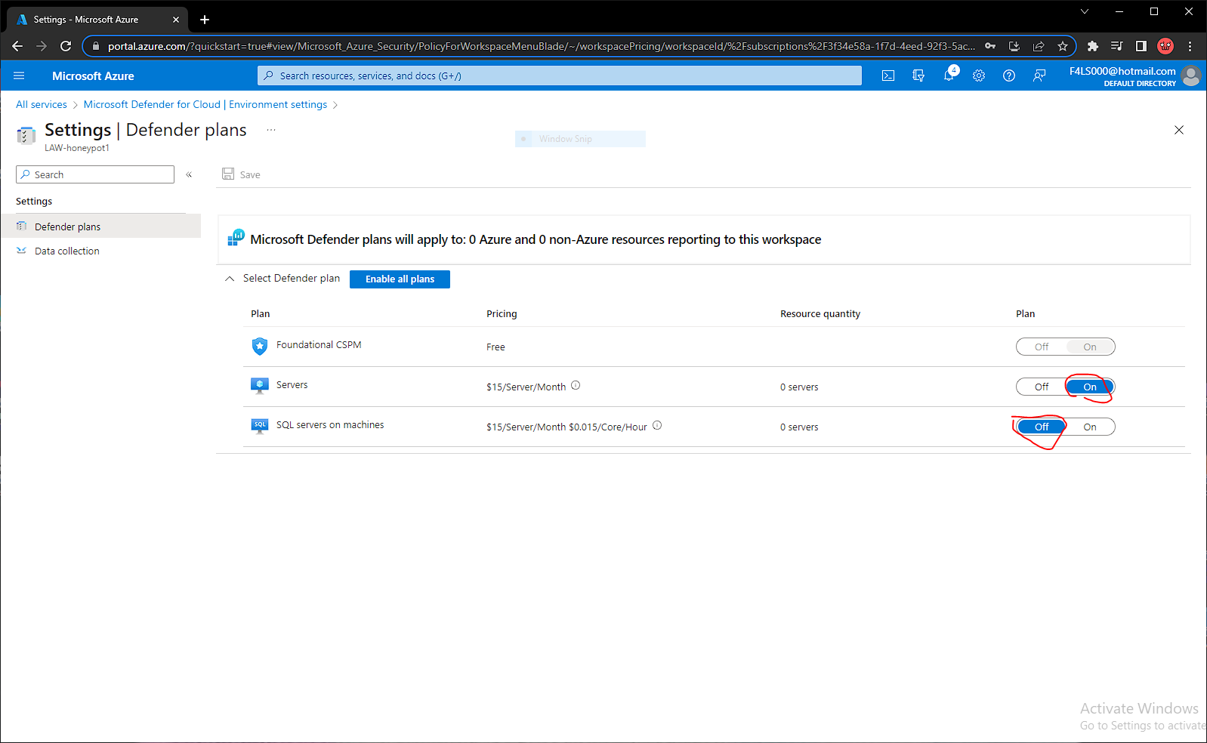Click the password key icon in address bar
Image resolution: width=1207 pixels, height=743 pixels.
[x=990, y=46]
